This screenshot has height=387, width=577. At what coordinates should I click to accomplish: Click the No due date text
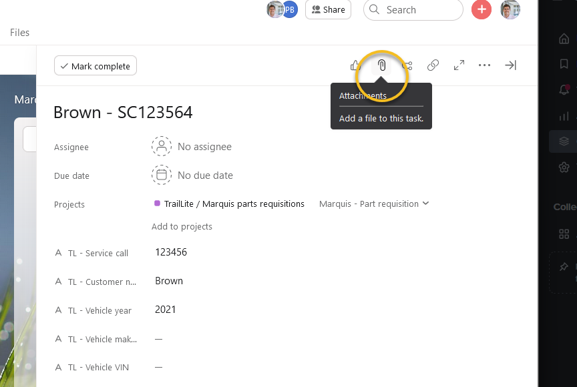[x=205, y=175]
